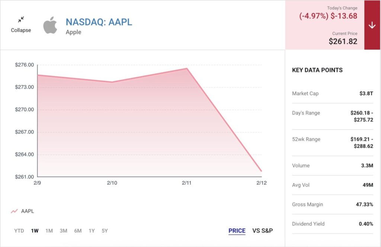The height and width of the screenshot is (247, 381).
Task: Click the Market Cap data row
Action: (332, 94)
